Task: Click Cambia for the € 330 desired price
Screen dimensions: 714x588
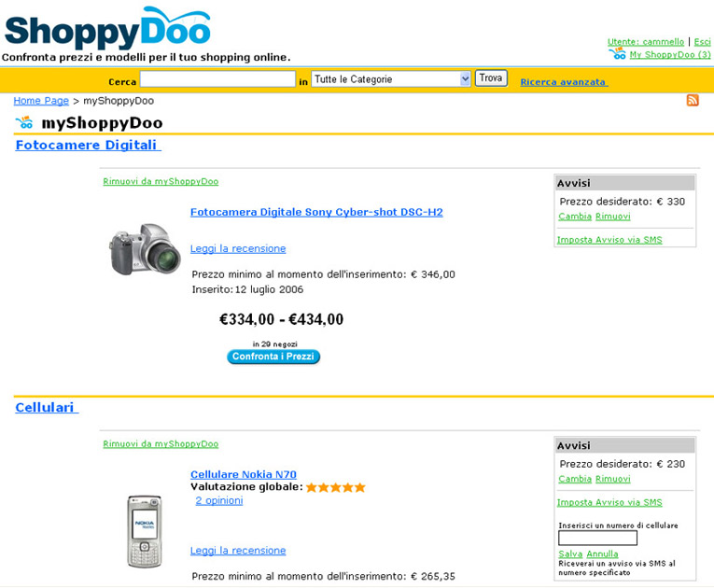Action: pos(575,217)
